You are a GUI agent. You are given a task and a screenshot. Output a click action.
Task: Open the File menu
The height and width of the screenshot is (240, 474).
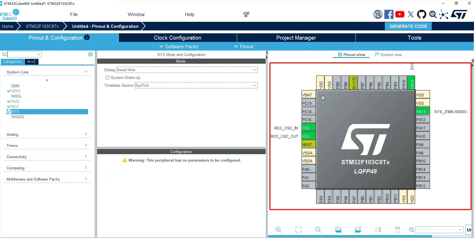[x=74, y=14]
